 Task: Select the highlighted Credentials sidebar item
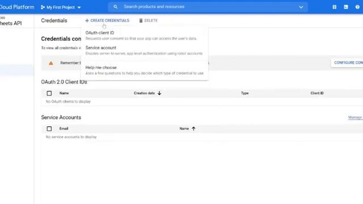pyautogui.click(x=16, y=70)
